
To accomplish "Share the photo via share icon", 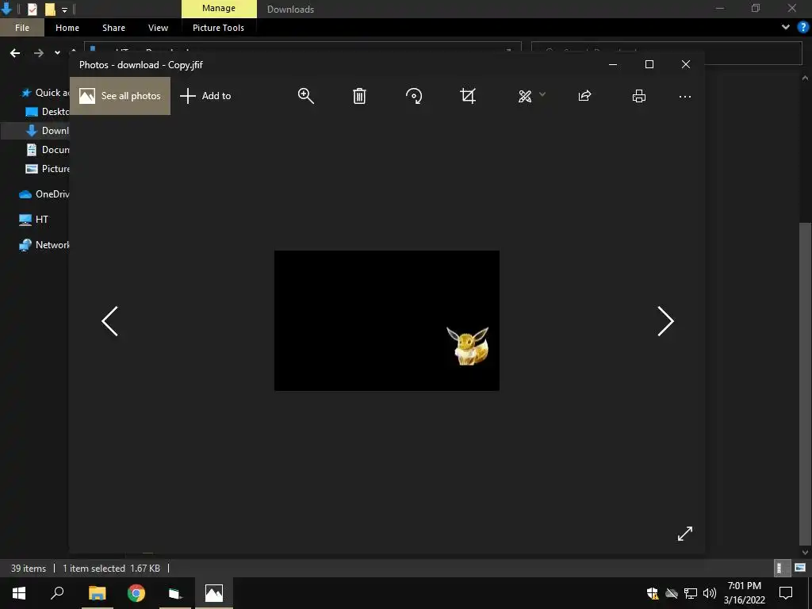I will [584, 96].
